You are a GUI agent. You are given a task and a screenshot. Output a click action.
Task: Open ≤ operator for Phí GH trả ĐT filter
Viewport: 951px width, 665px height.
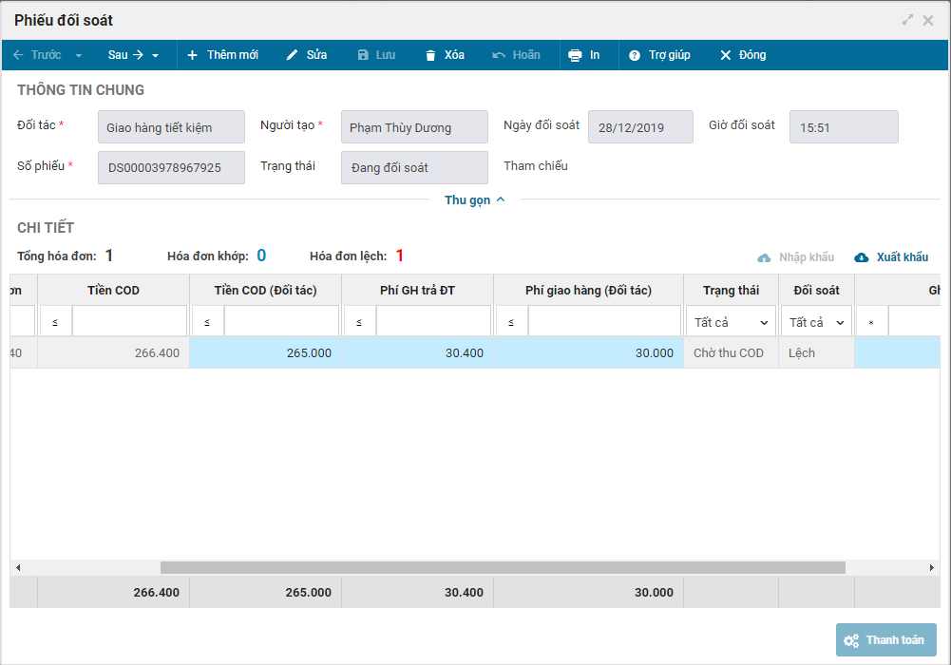359,321
